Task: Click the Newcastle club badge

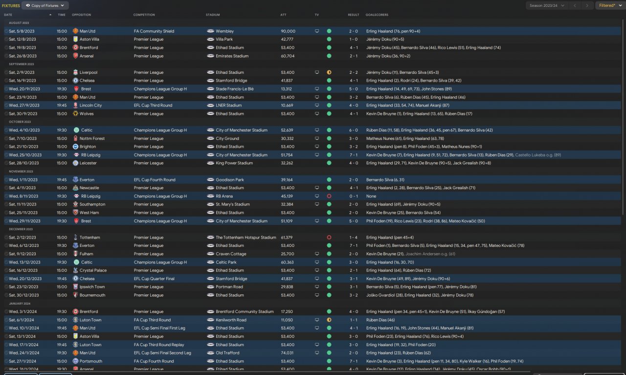Action: [x=75, y=188]
